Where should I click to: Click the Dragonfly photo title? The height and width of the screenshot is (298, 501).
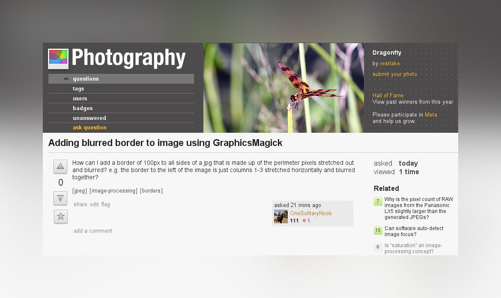(387, 53)
